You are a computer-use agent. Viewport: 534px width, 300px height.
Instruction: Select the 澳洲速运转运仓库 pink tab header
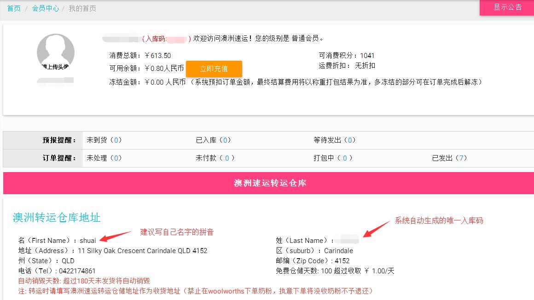[270, 183]
